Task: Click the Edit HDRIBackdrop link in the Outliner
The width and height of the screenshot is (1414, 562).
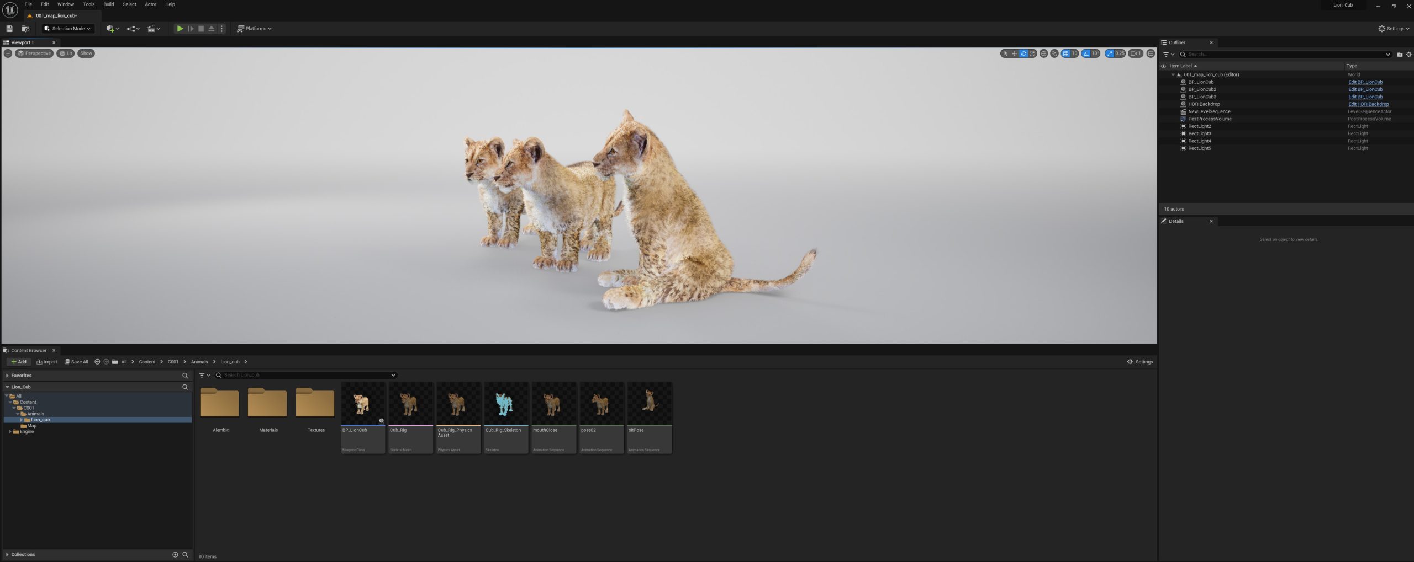Action: tap(1368, 104)
